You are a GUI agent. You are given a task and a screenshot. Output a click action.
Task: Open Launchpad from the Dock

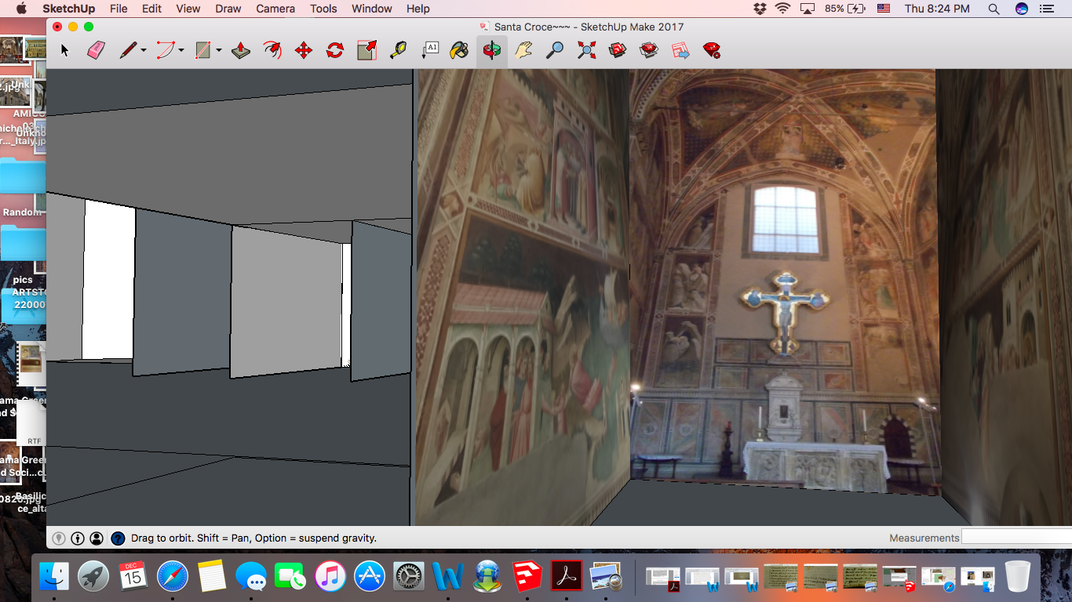[93, 577]
